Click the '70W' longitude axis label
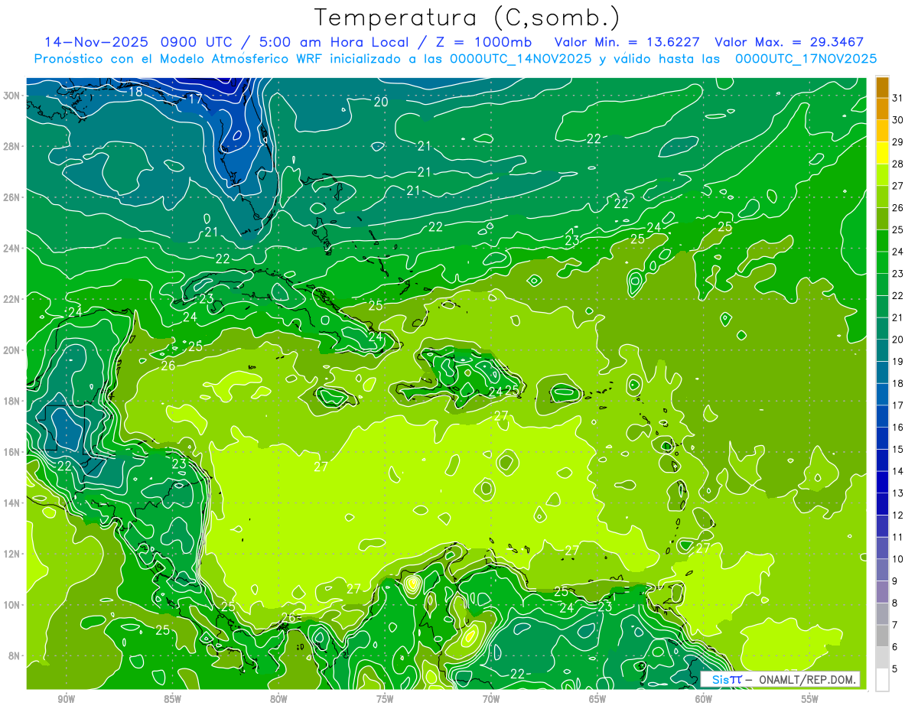This screenshot has width=918, height=709. pyautogui.click(x=491, y=700)
